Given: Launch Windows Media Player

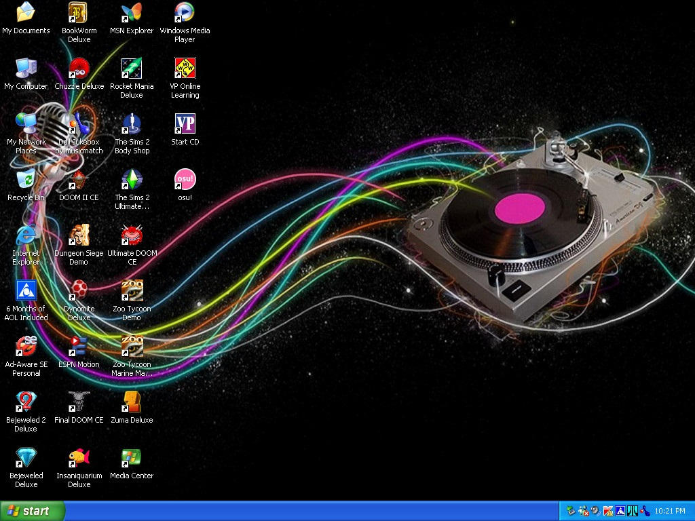Looking at the screenshot, I should point(184,14).
